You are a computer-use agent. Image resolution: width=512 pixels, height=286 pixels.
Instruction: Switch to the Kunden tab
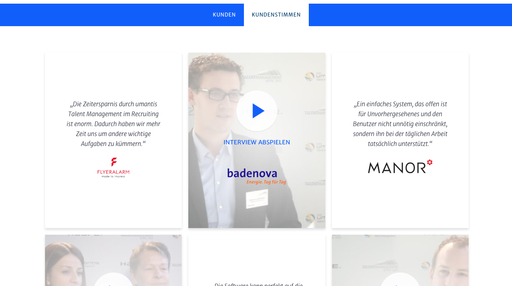(x=224, y=15)
